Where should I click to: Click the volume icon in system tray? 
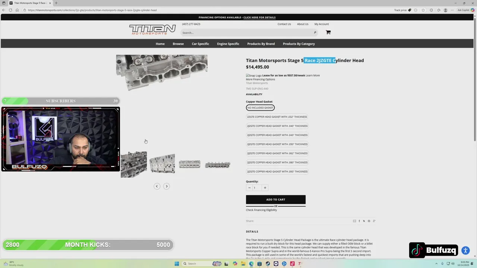pos(453,264)
